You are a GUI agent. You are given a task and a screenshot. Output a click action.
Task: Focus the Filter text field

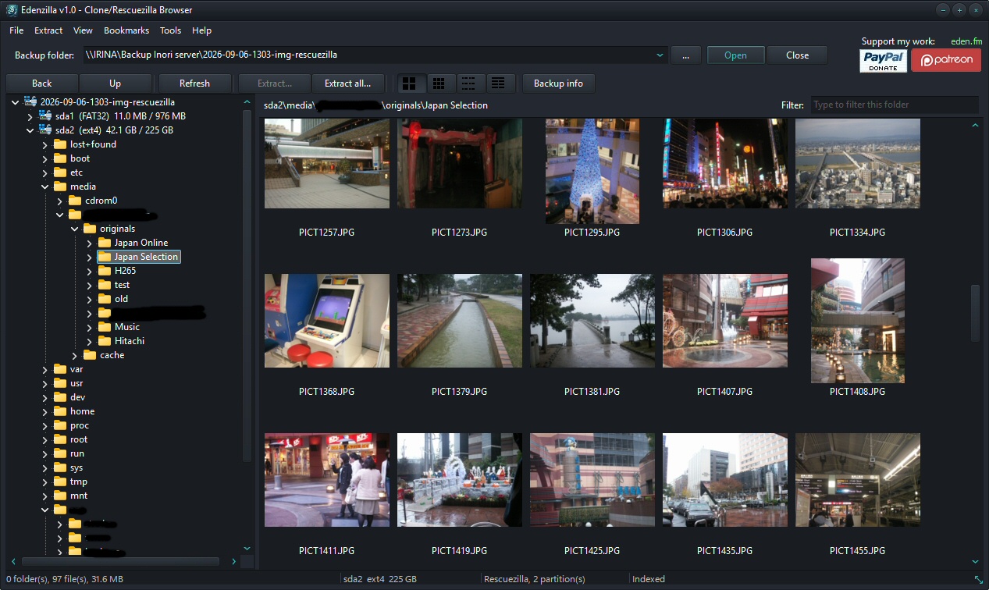coord(894,105)
